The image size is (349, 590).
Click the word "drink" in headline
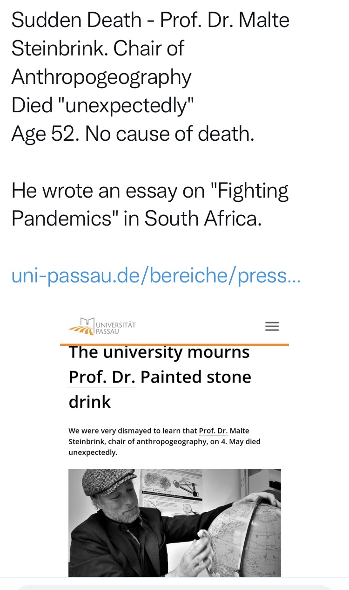tap(90, 402)
